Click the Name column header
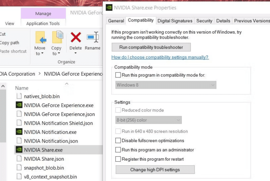Viewport: 270px width, 181px height. (22, 88)
